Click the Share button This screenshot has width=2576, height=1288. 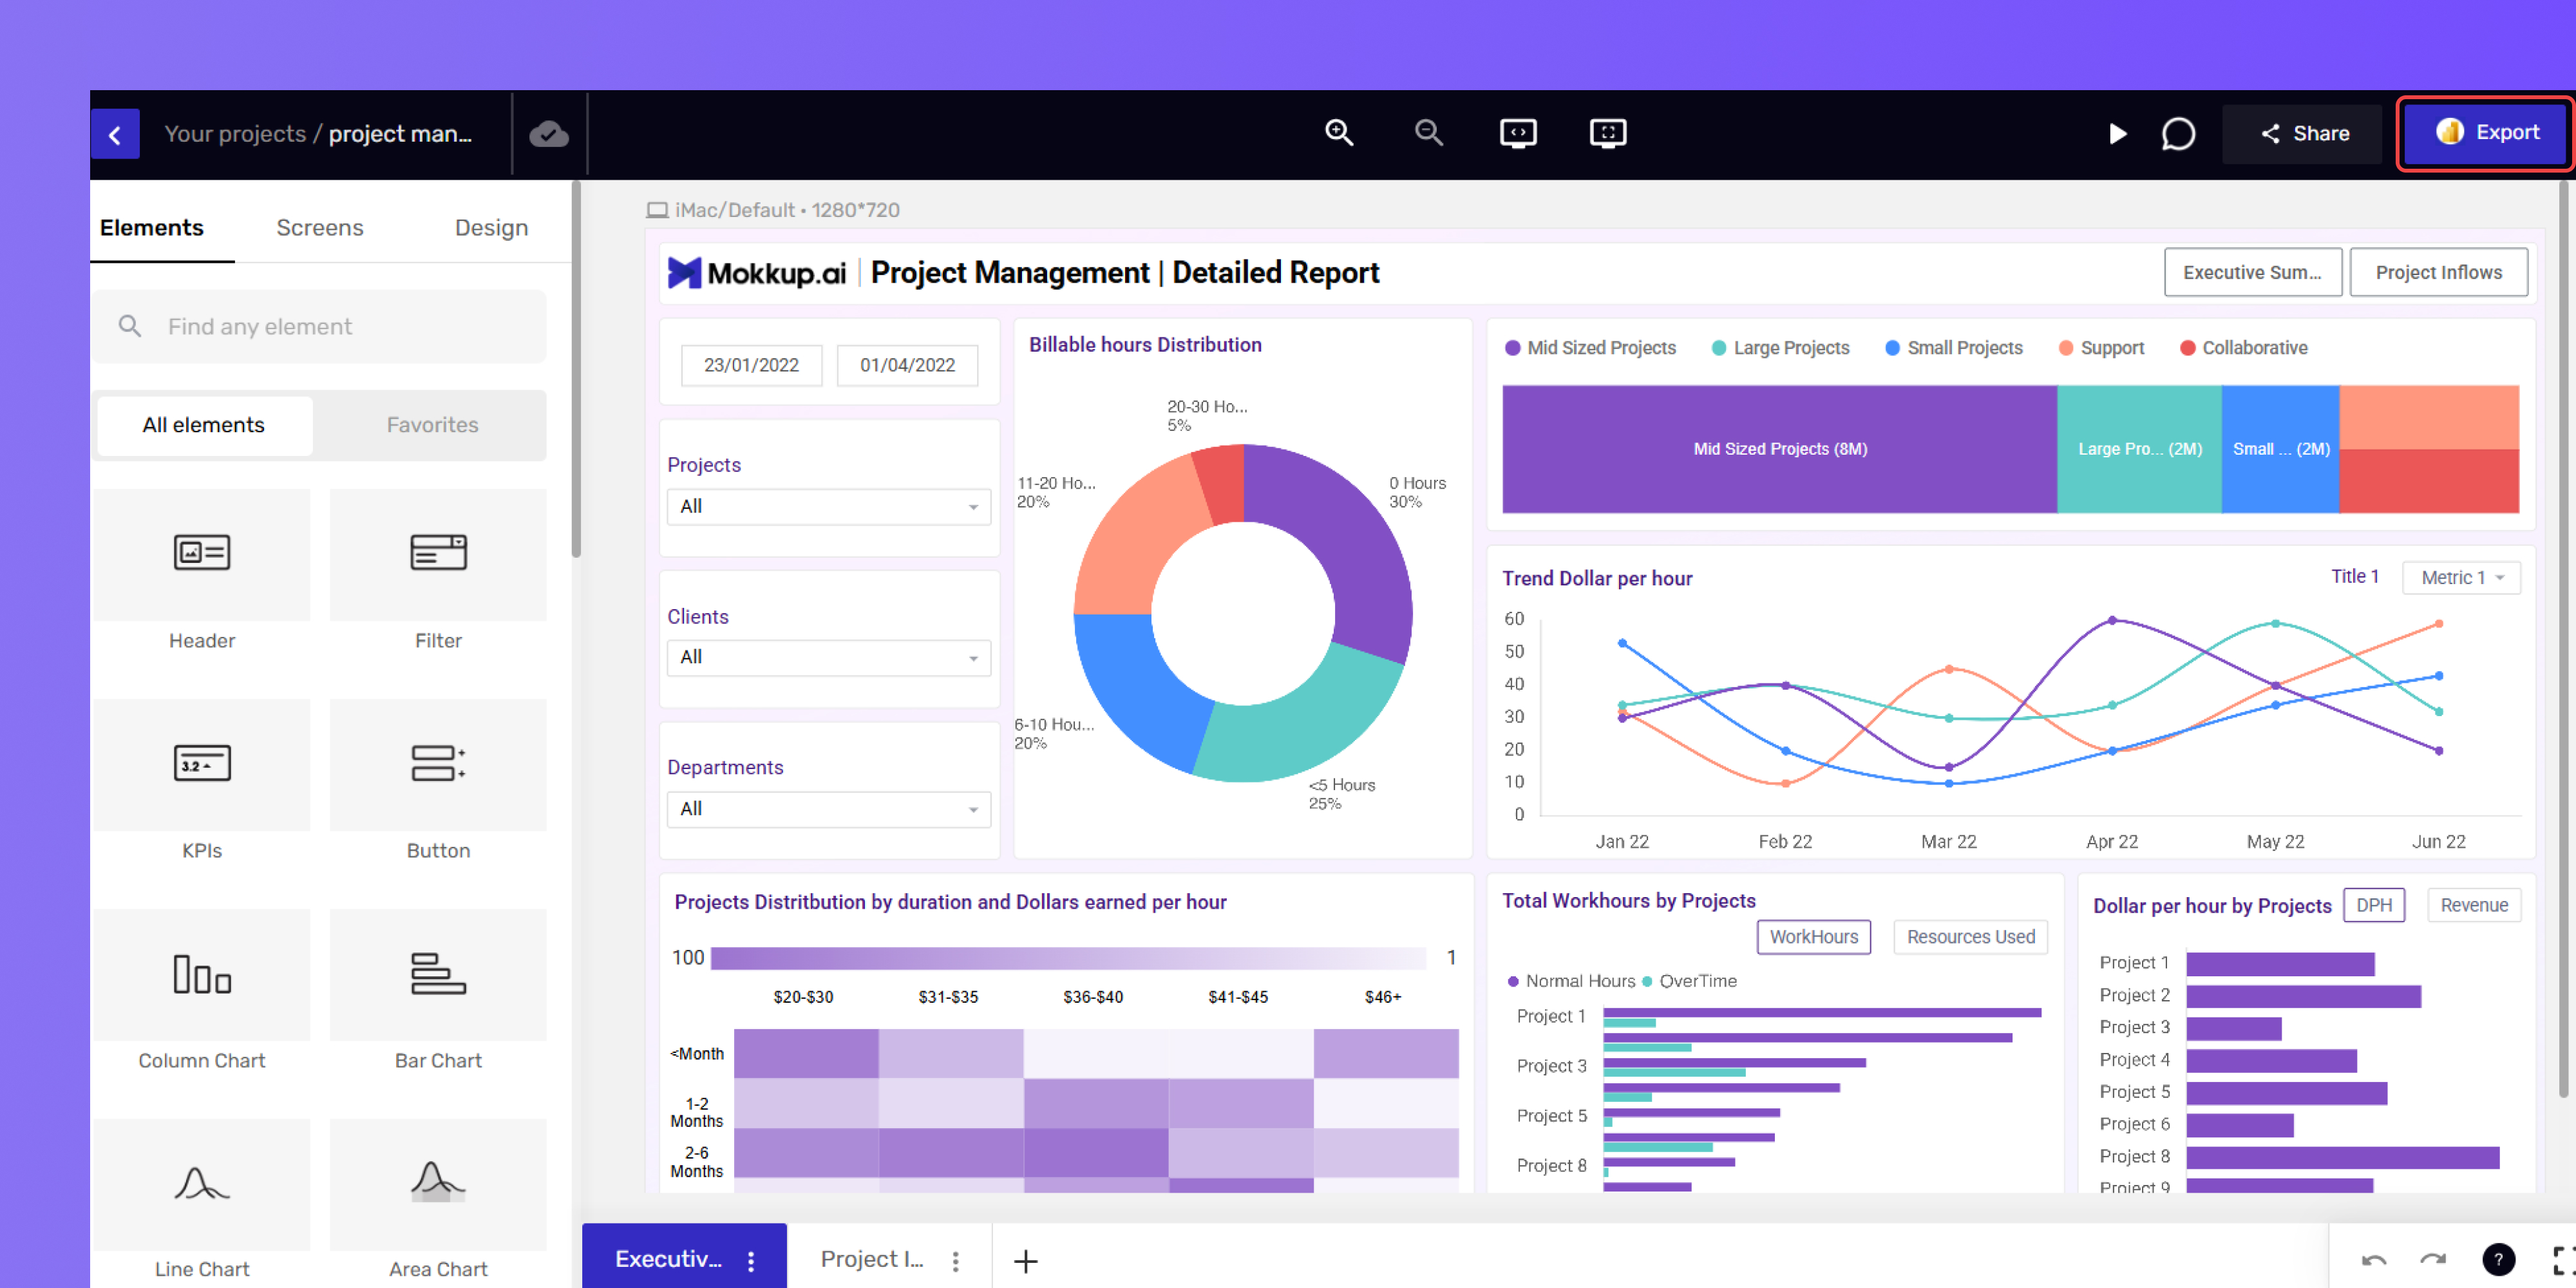pyautogui.click(x=2302, y=134)
